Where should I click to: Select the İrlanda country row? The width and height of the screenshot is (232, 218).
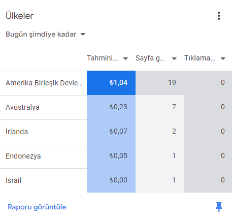pos(116,132)
